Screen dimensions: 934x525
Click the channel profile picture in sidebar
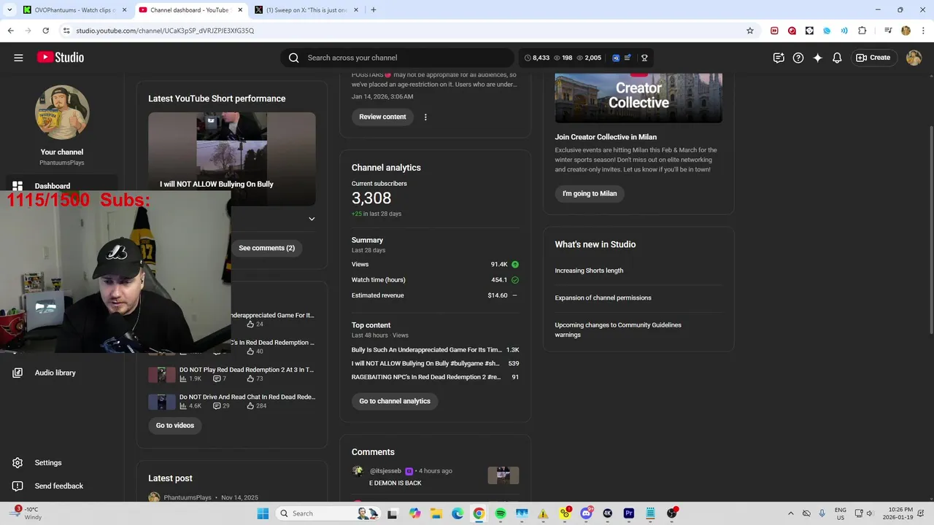coord(62,112)
